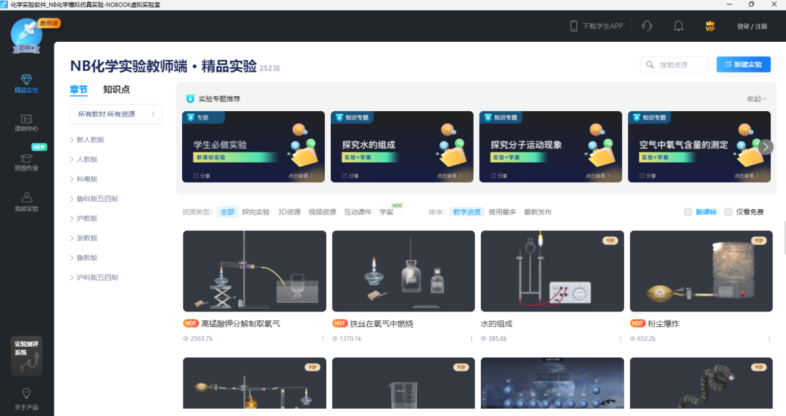
Task: Share the 学生必做实验 topic card
Action: (201, 175)
